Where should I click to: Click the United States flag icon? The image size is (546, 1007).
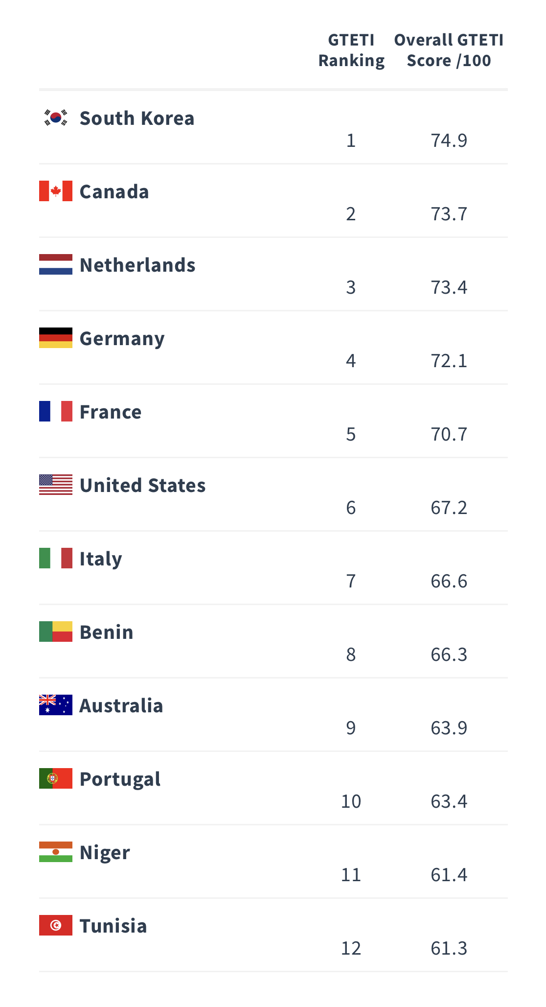tap(56, 485)
